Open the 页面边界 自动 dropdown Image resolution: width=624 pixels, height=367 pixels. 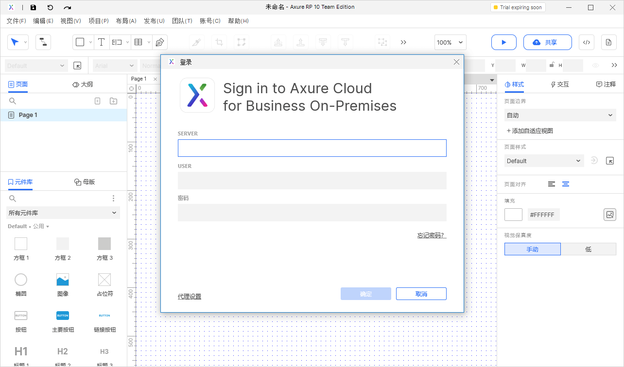pyautogui.click(x=560, y=115)
